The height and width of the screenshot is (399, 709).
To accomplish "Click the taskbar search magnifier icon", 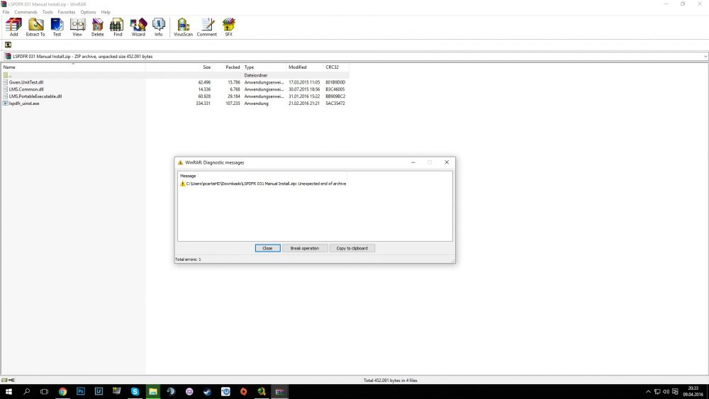I will pyautogui.click(x=27, y=392).
